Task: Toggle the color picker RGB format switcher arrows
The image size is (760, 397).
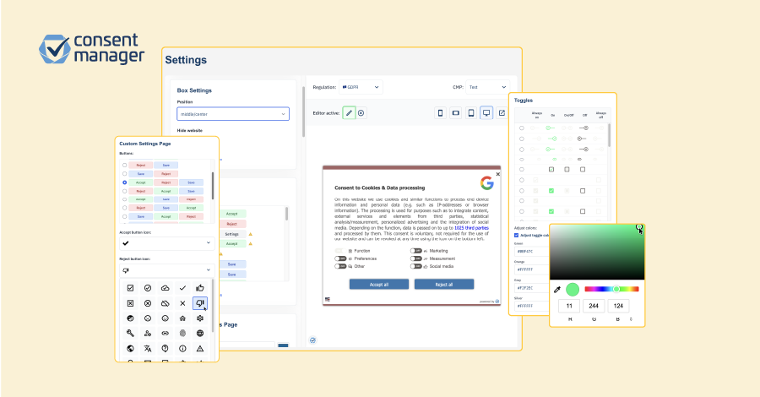Action: point(631,319)
